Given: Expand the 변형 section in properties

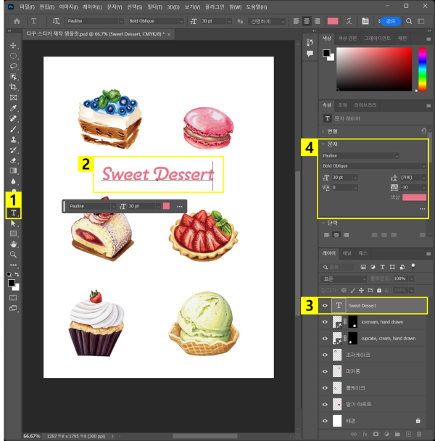Looking at the screenshot, I should (x=323, y=131).
